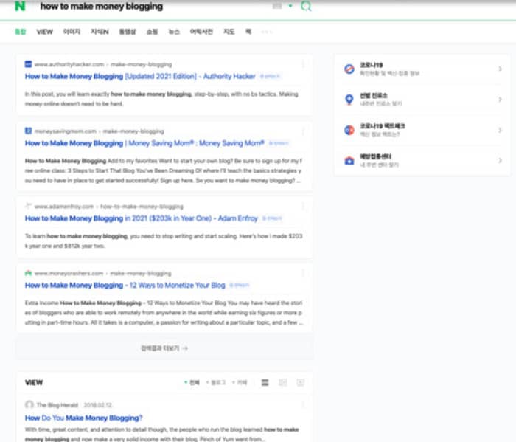Click the green Naver N logo
The image size is (516, 442).
(x=20, y=7)
